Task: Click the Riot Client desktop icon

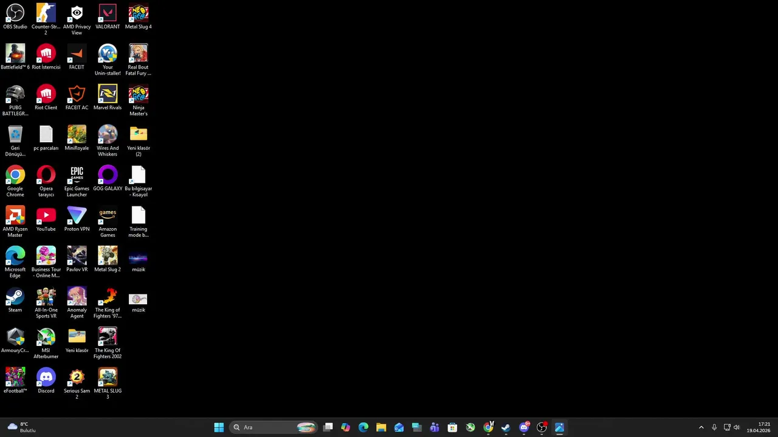Action: [x=46, y=98]
